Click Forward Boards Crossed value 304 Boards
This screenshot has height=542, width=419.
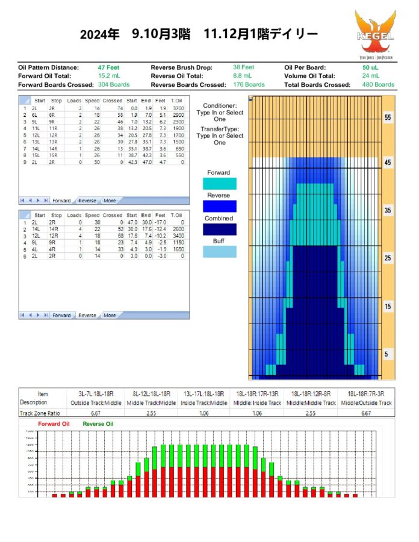pos(114,84)
